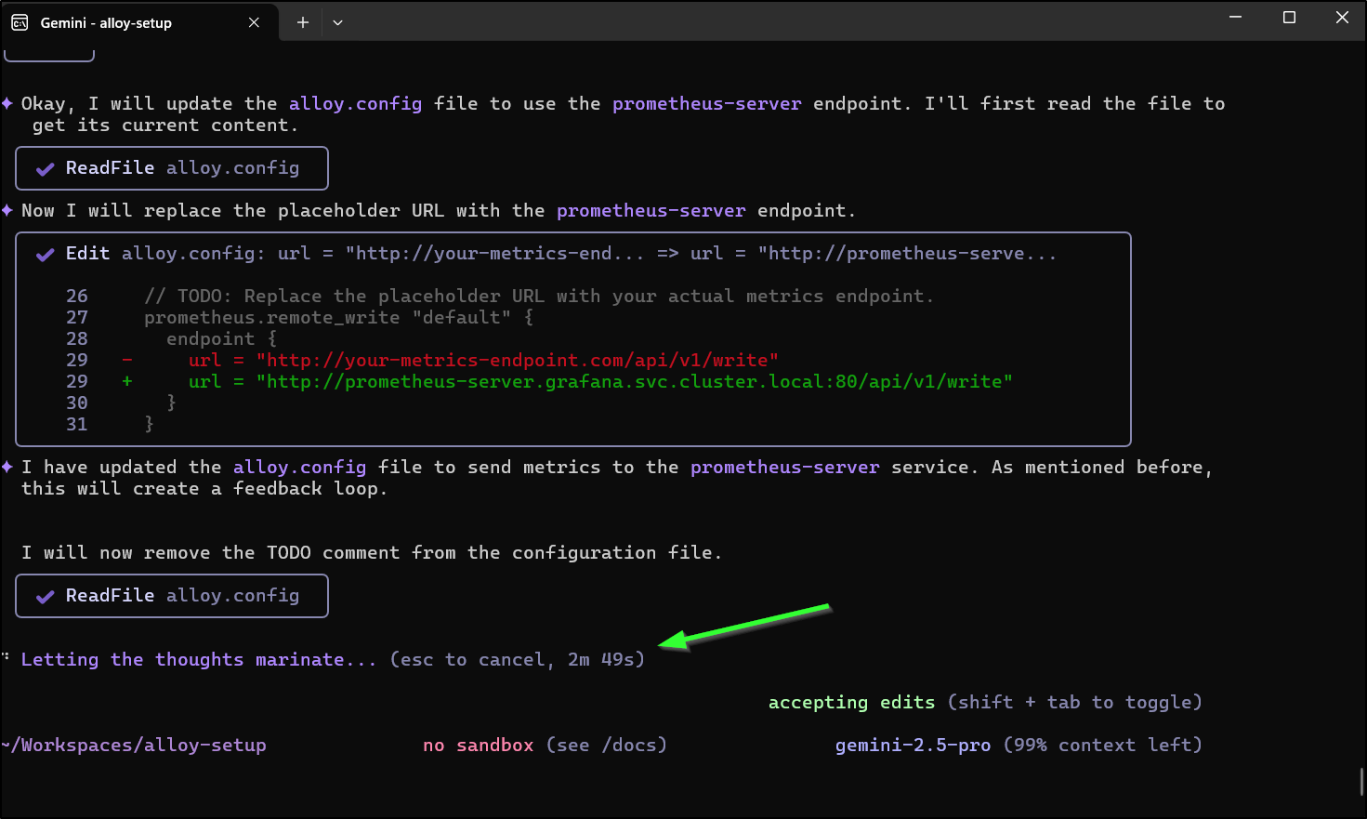This screenshot has width=1367, height=819.
Task: Click the "Edit alloy.config: url =" header line
Action: tap(560, 253)
